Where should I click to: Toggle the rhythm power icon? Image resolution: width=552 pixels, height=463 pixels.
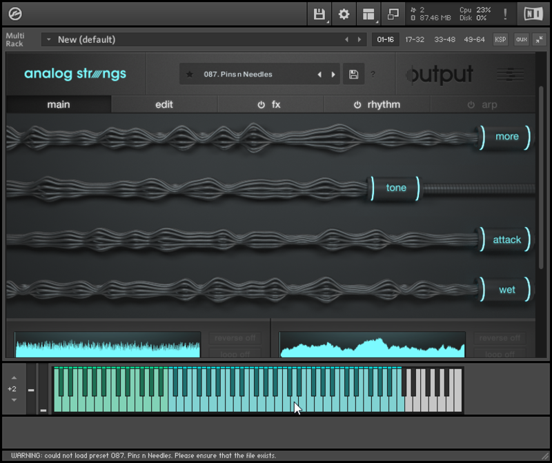pyautogui.click(x=357, y=105)
